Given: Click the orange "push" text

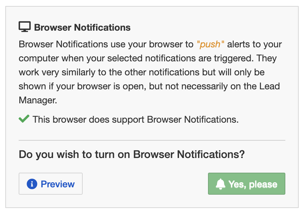Looking at the screenshot, I should coord(211,44).
